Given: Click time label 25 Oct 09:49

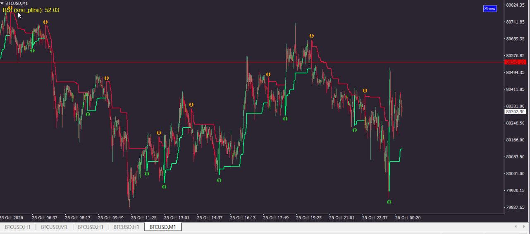Looking at the screenshot, I should pos(111,217).
